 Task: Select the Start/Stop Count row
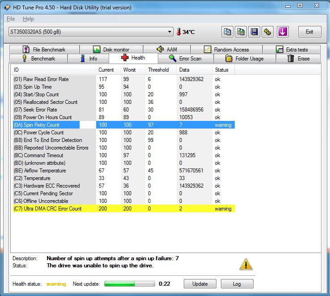coord(124,94)
